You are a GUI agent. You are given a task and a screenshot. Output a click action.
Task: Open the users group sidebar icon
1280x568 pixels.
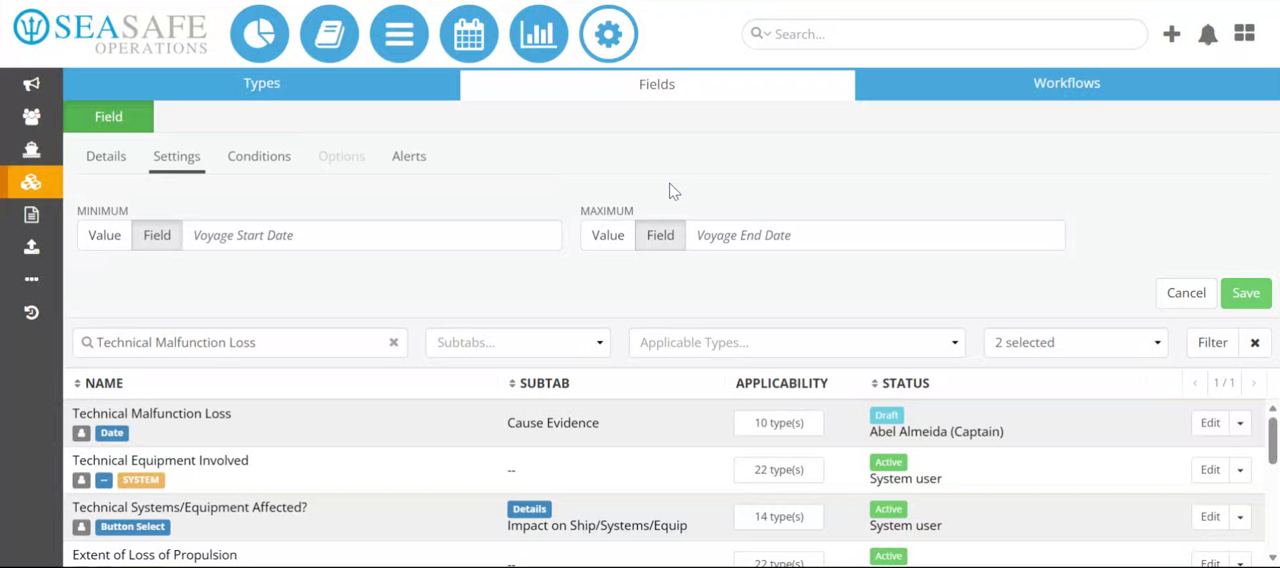(31, 117)
